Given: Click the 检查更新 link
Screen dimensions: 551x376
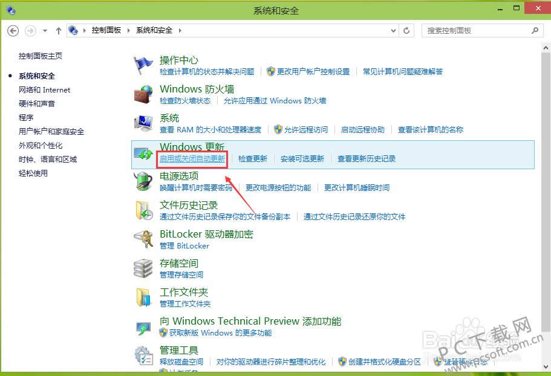Looking at the screenshot, I should [253, 158].
